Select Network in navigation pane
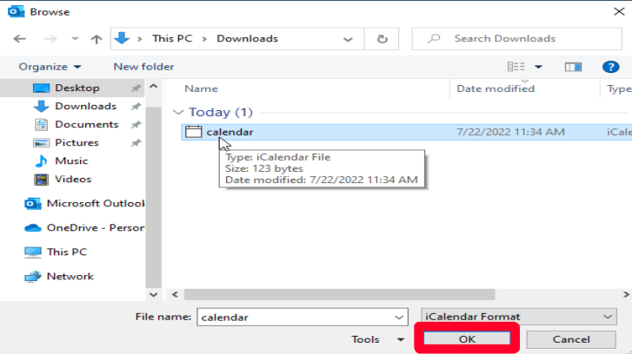The height and width of the screenshot is (354, 632). 70,276
